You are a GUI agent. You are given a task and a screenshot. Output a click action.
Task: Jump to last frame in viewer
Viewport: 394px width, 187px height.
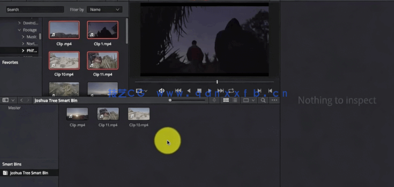[x=220, y=91]
